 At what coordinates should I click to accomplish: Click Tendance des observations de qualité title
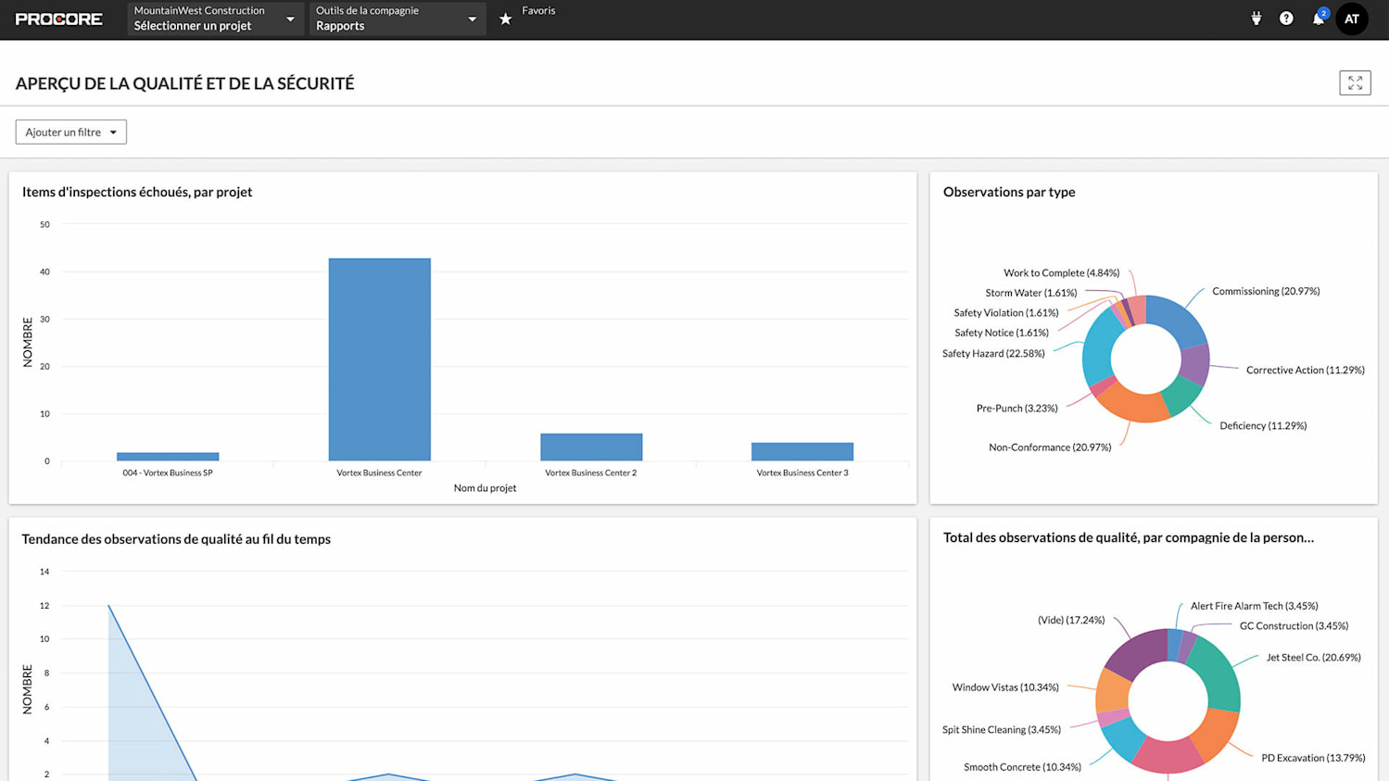coord(176,539)
